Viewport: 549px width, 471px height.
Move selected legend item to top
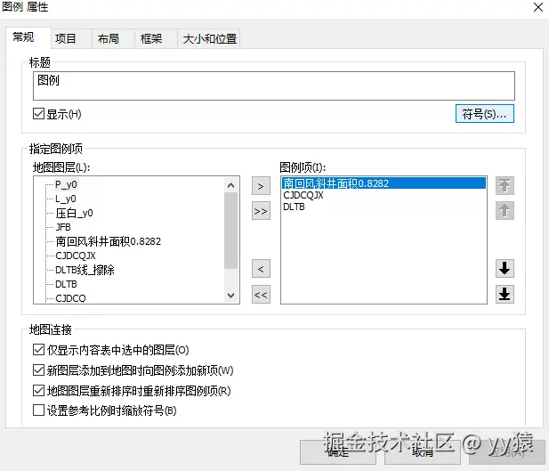(x=505, y=185)
